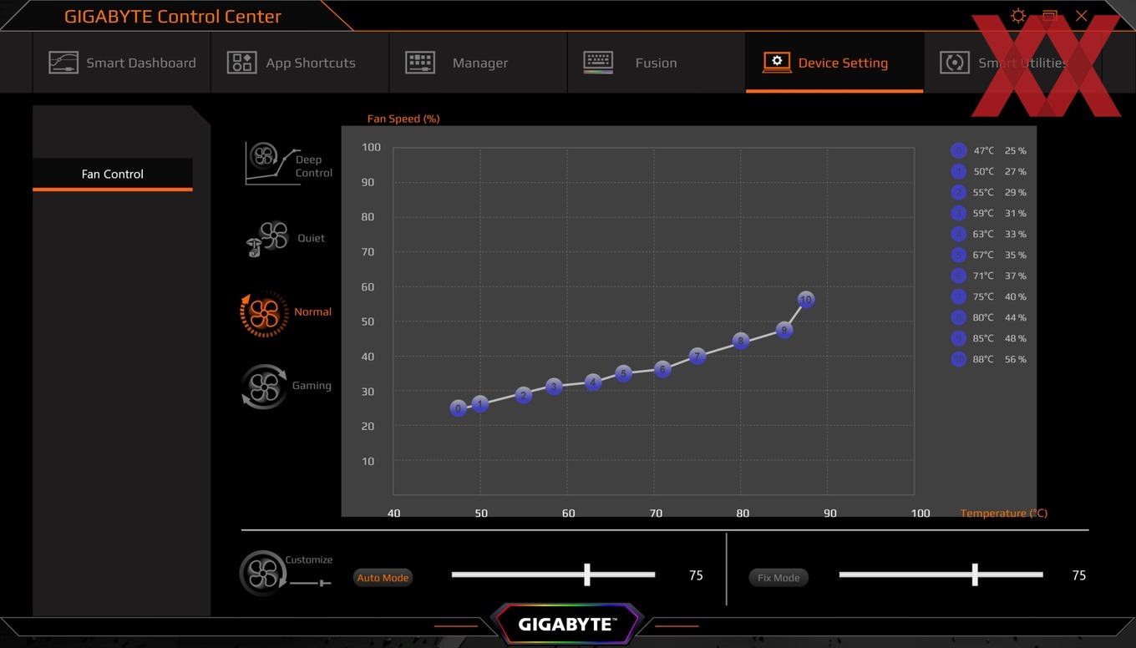Click the Manager keyboard icon
The width and height of the screenshot is (1136, 648).
click(420, 63)
